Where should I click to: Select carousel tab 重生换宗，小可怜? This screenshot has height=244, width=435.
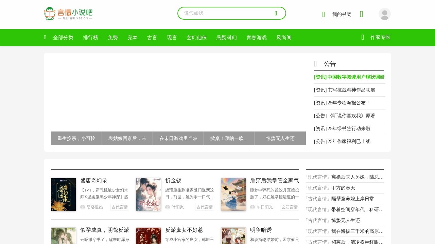pos(76,138)
